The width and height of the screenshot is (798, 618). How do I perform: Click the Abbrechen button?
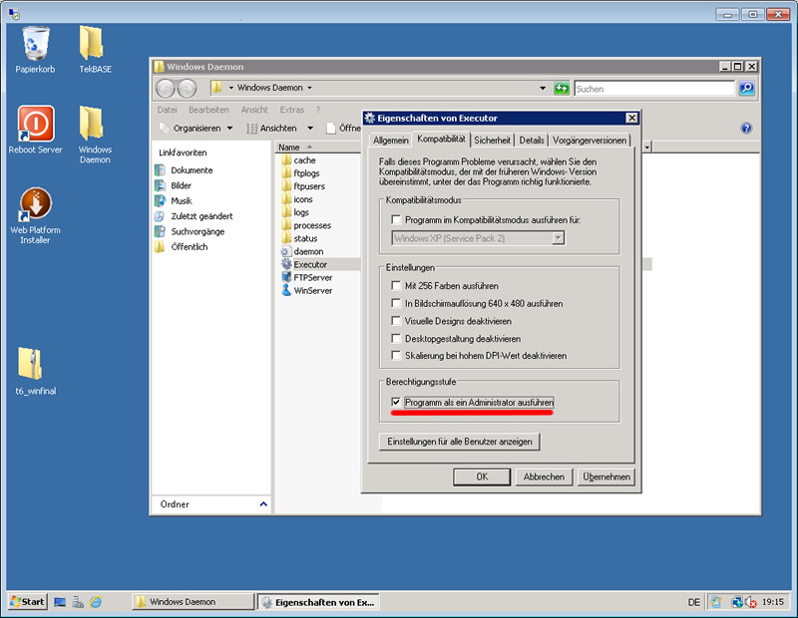point(544,477)
